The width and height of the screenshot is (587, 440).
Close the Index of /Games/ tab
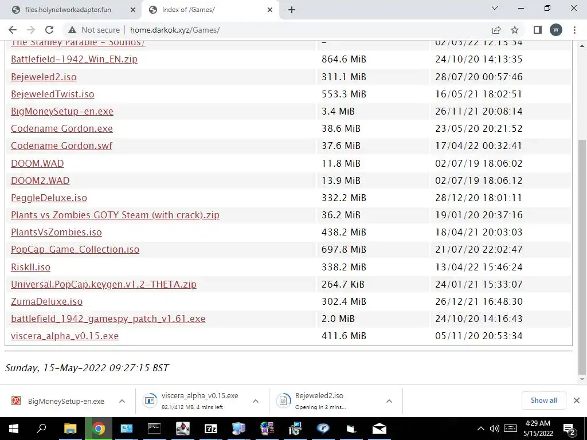pos(270,10)
